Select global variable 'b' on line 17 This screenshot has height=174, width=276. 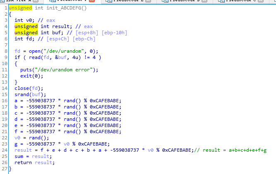point(16,107)
